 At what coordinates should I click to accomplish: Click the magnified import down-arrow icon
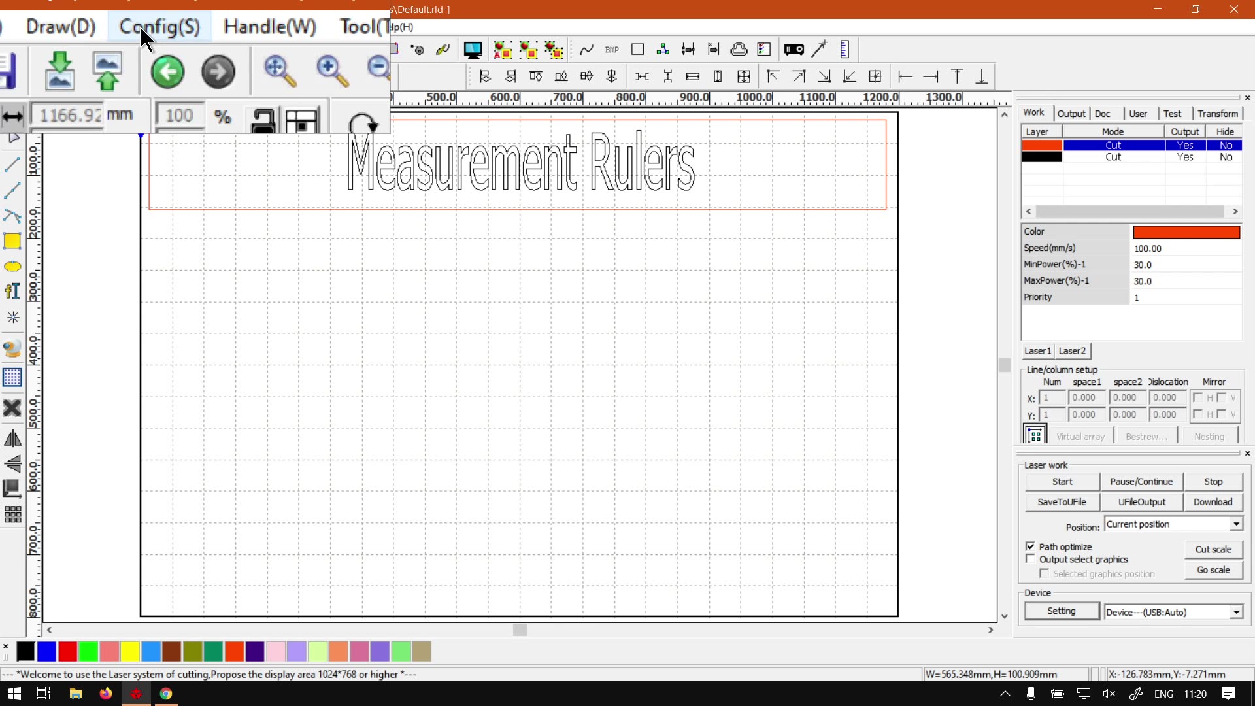[59, 71]
